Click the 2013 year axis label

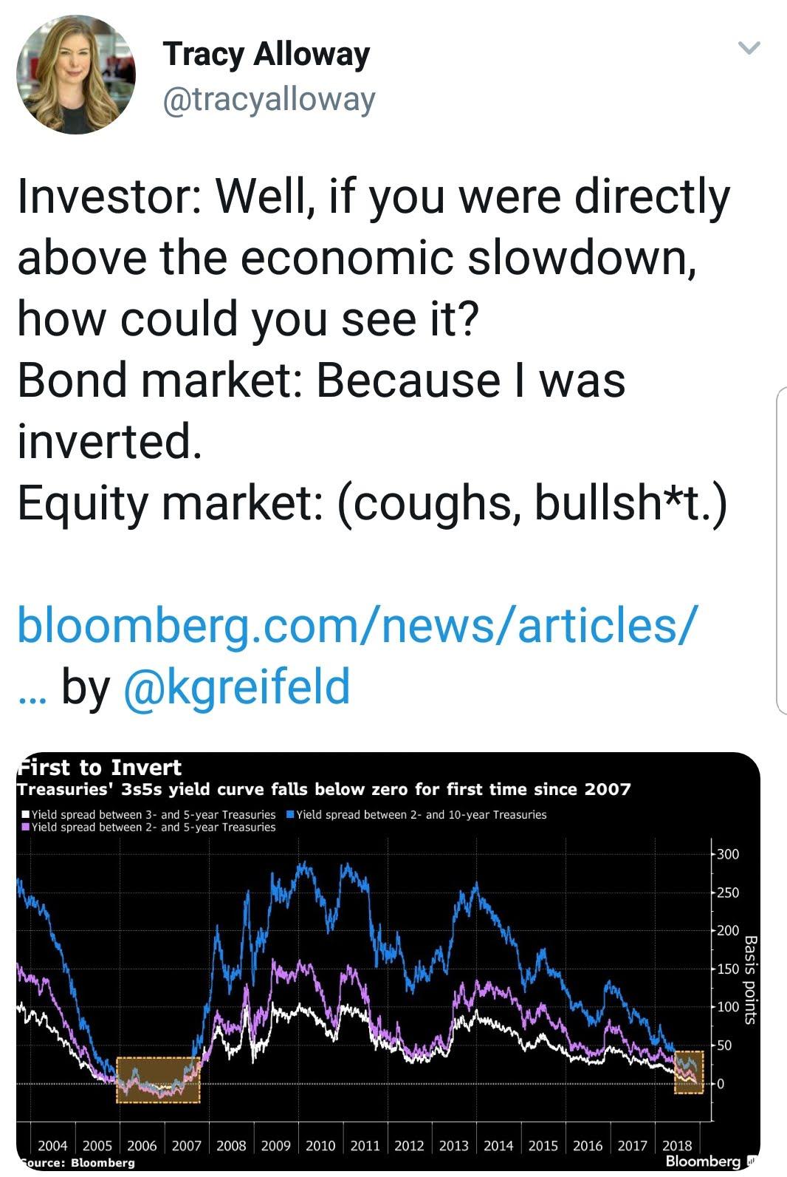[x=454, y=1146]
